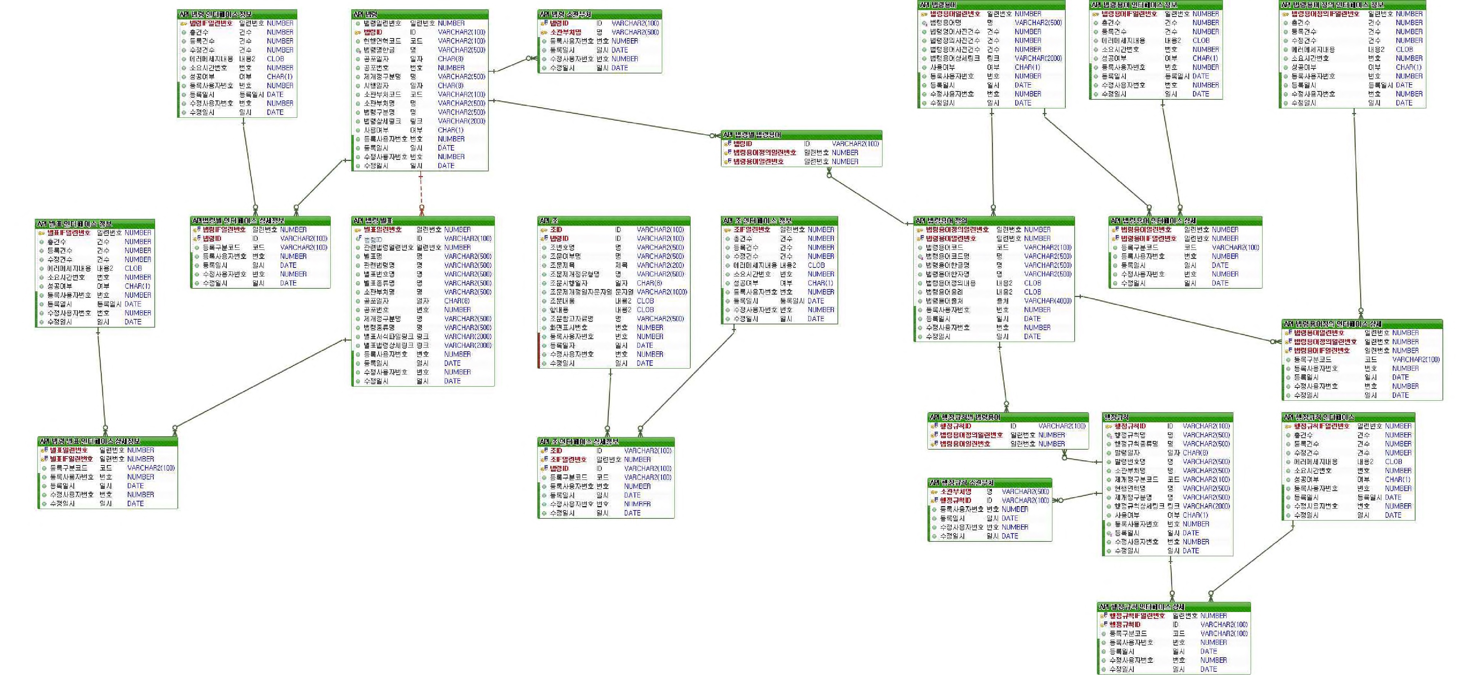The width and height of the screenshot is (1472, 675).
Task: Select the API 법령 table header
Action: [420, 14]
